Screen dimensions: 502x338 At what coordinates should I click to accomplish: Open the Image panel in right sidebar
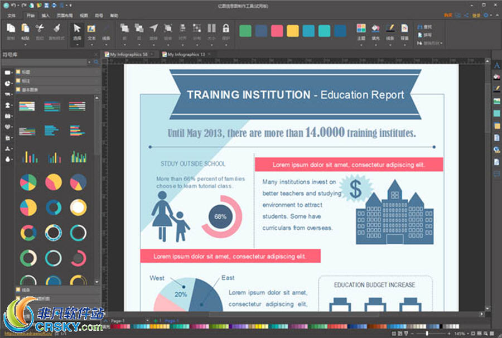click(x=496, y=101)
